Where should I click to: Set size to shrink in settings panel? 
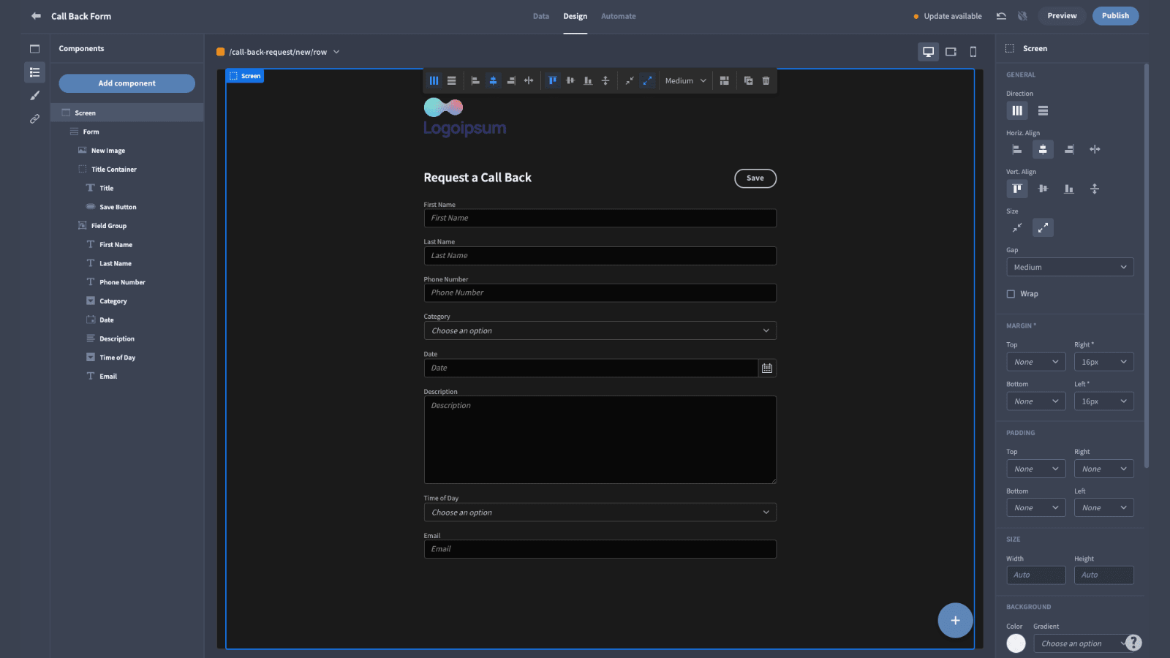[1016, 228]
